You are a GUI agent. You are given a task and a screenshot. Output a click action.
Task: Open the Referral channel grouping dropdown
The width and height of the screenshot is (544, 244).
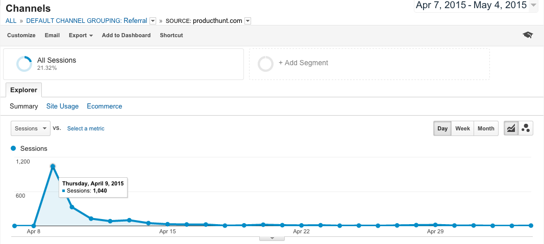click(x=153, y=21)
